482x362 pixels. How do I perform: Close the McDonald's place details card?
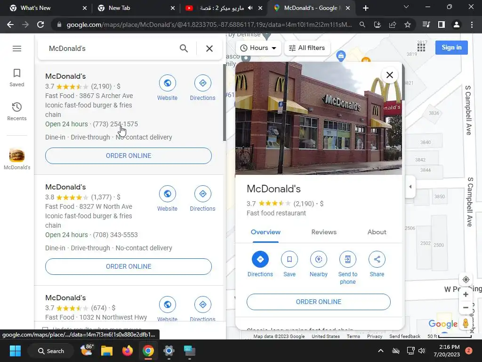pos(389,75)
